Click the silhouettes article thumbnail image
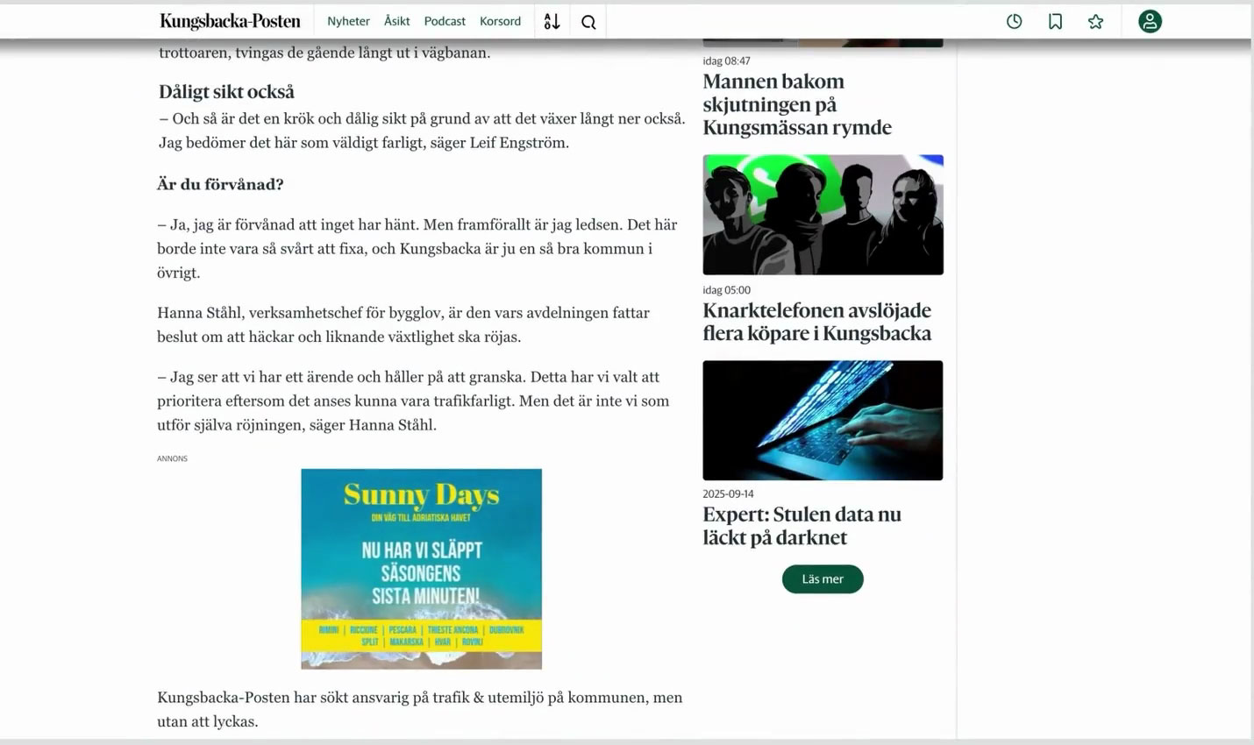1254x745 pixels. 823,215
